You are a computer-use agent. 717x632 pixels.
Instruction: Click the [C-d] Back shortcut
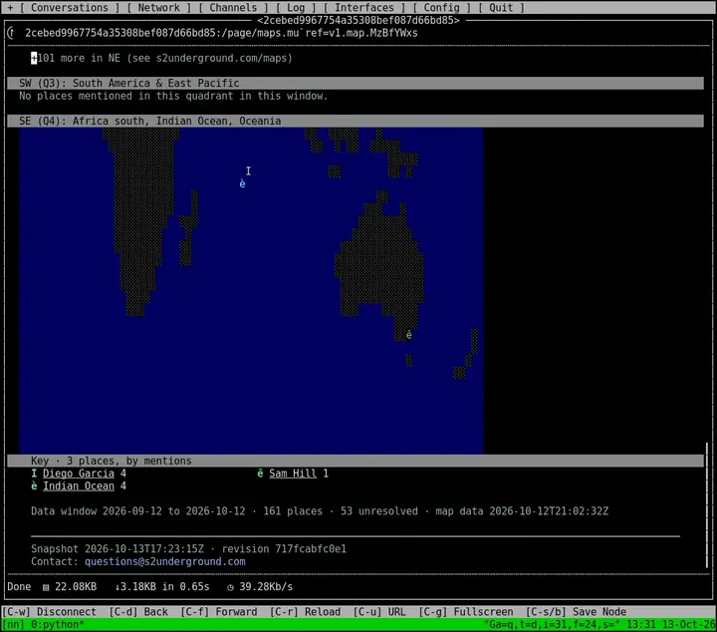pos(138,612)
